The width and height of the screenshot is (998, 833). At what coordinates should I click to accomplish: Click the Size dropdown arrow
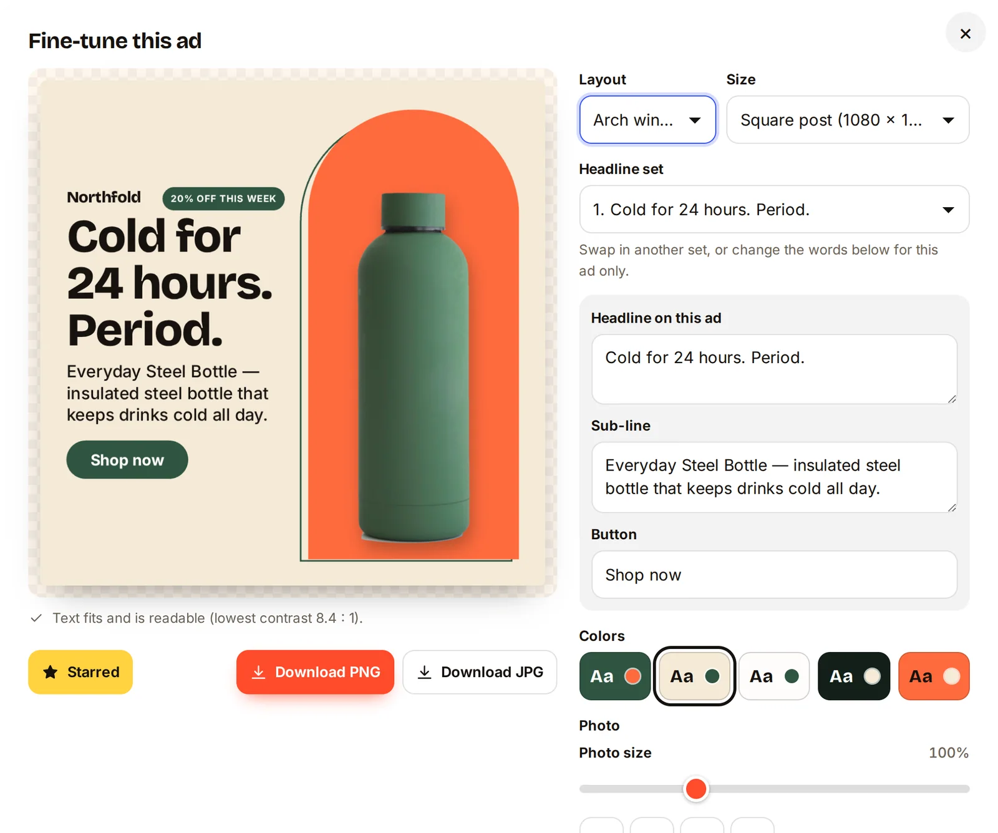click(x=948, y=120)
